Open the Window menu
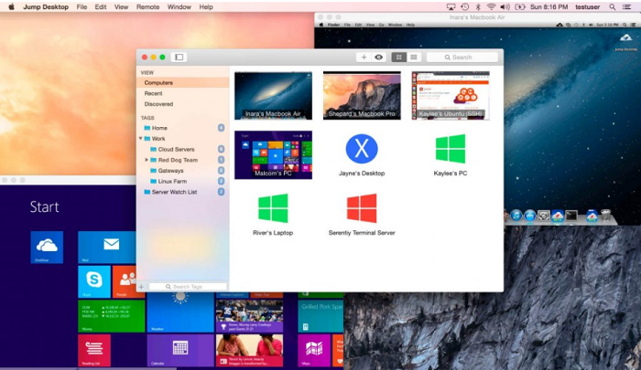 coord(179,7)
